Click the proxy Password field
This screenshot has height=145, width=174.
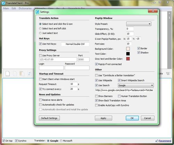[77, 68]
